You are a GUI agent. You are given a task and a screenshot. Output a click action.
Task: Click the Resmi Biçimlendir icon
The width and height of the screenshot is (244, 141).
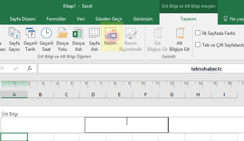point(131,33)
